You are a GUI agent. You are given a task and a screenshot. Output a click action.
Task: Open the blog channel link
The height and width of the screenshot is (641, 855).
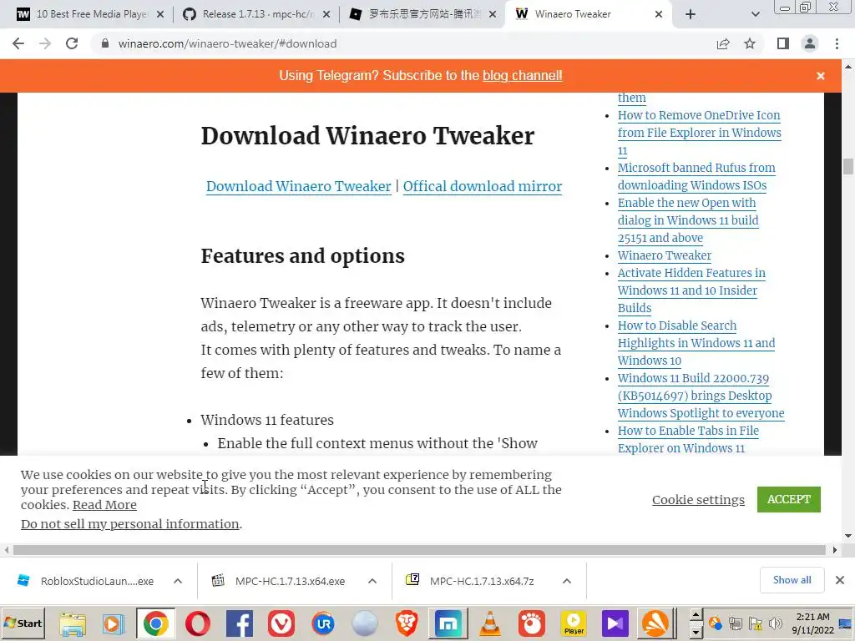pos(523,75)
